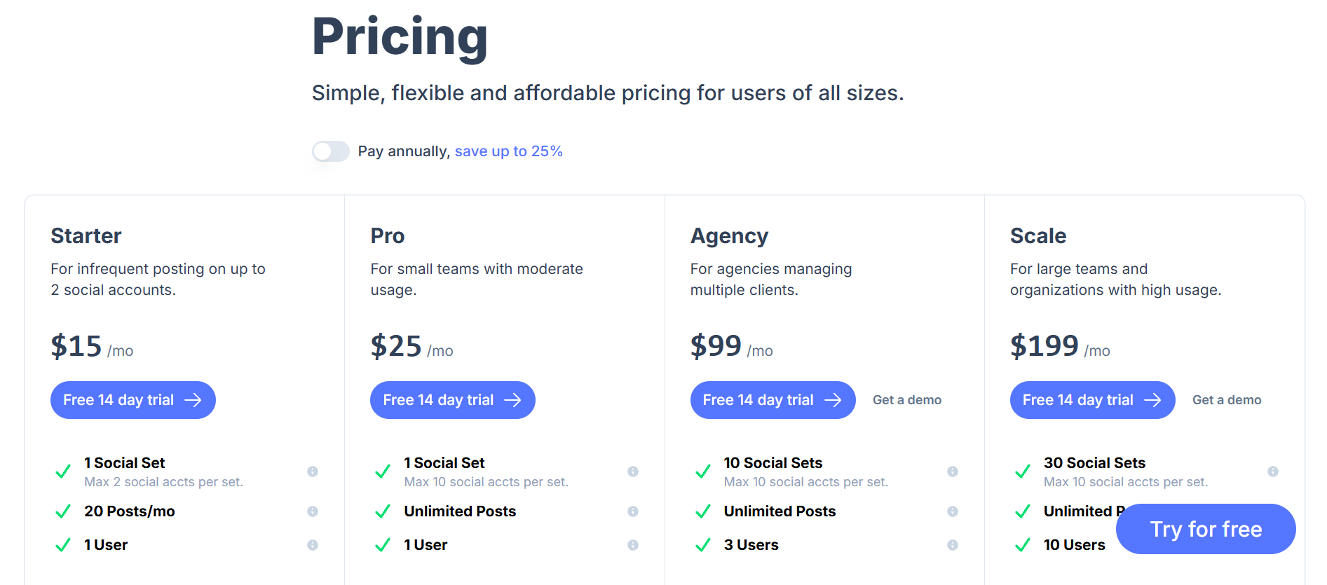Click info icon beside Agency's 10 Social Sets
This screenshot has height=585, width=1327.
click(x=953, y=471)
